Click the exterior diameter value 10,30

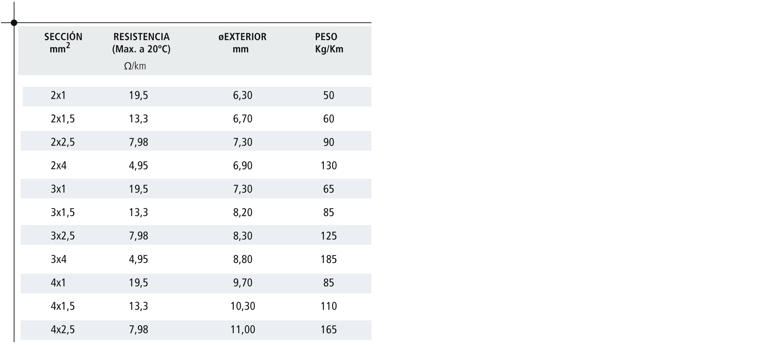tap(243, 306)
